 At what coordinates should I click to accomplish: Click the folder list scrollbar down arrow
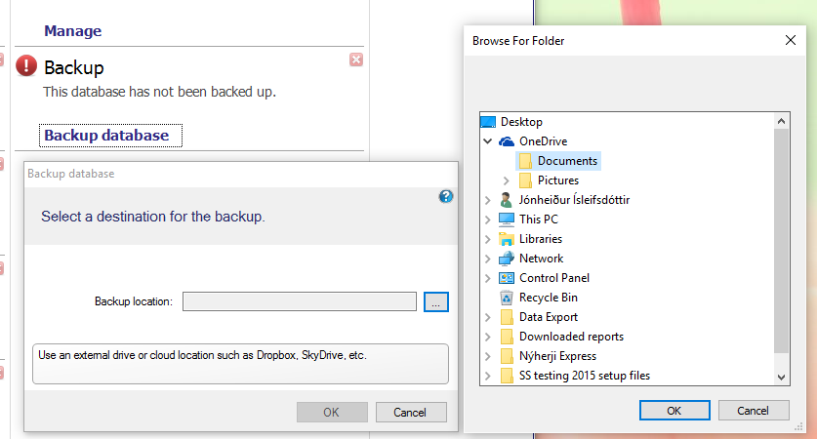pos(781,377)
